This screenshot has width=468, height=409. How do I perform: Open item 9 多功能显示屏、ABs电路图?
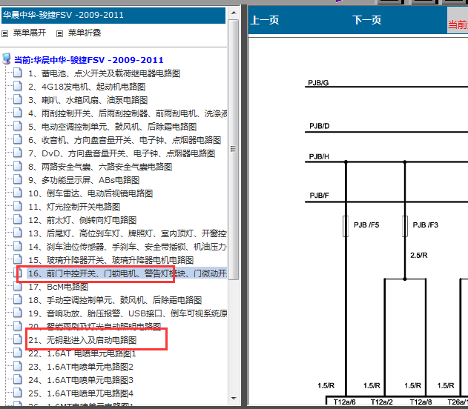pos(84,180)
